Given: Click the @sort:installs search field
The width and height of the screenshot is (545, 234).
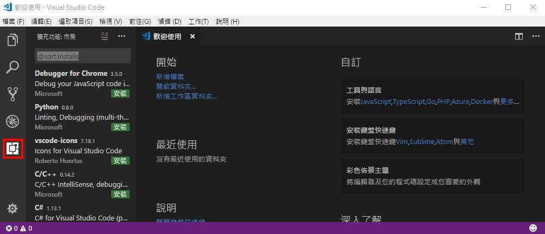Looking at the screenshot, I should point(83,56).
